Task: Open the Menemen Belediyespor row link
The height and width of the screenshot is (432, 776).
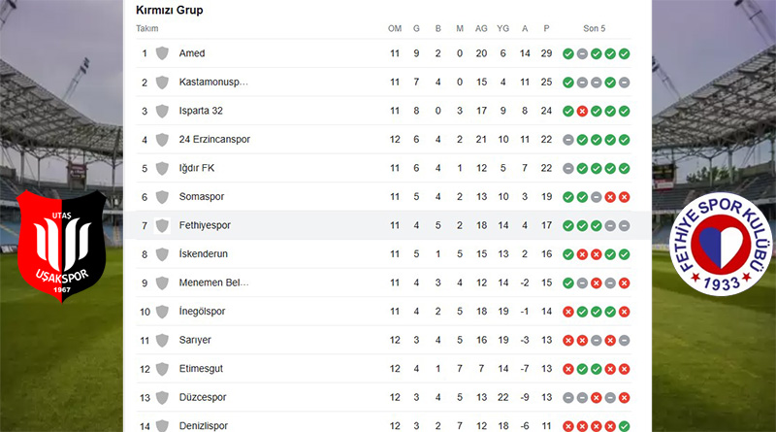Action: point(213,283)
